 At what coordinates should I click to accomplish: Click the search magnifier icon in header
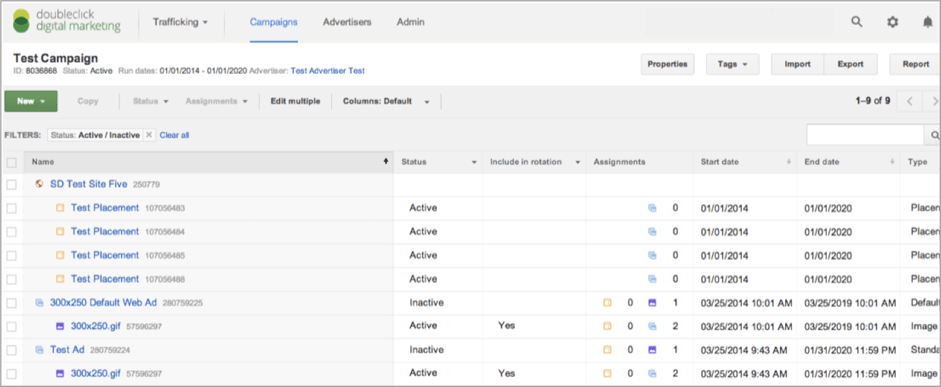(x=856, y=22)
